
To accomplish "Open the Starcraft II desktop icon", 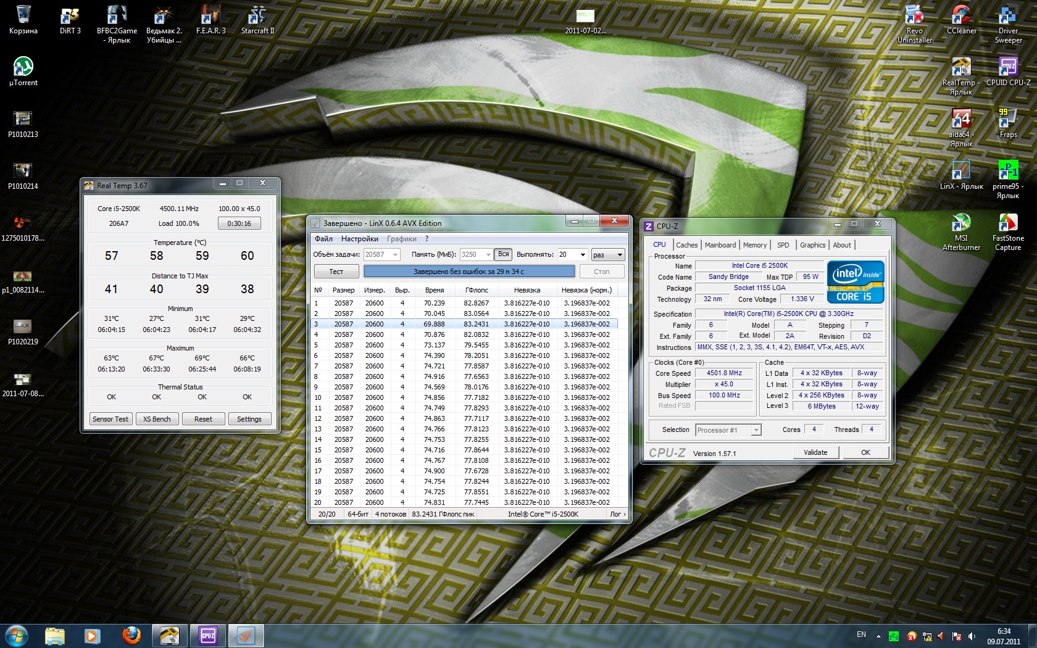I will pyautogui.click(x=257, y=19).
